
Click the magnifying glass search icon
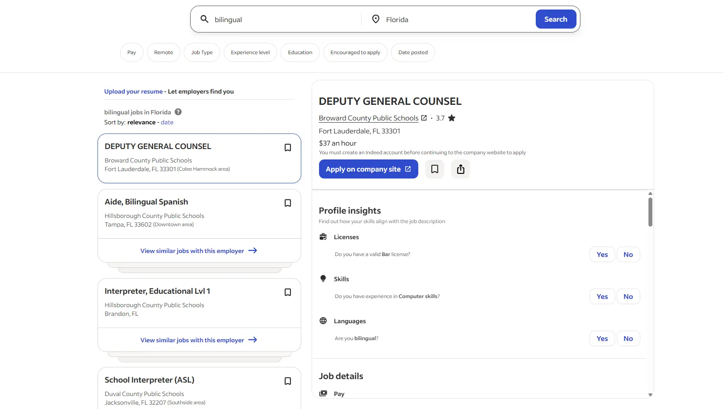point(204,19)
